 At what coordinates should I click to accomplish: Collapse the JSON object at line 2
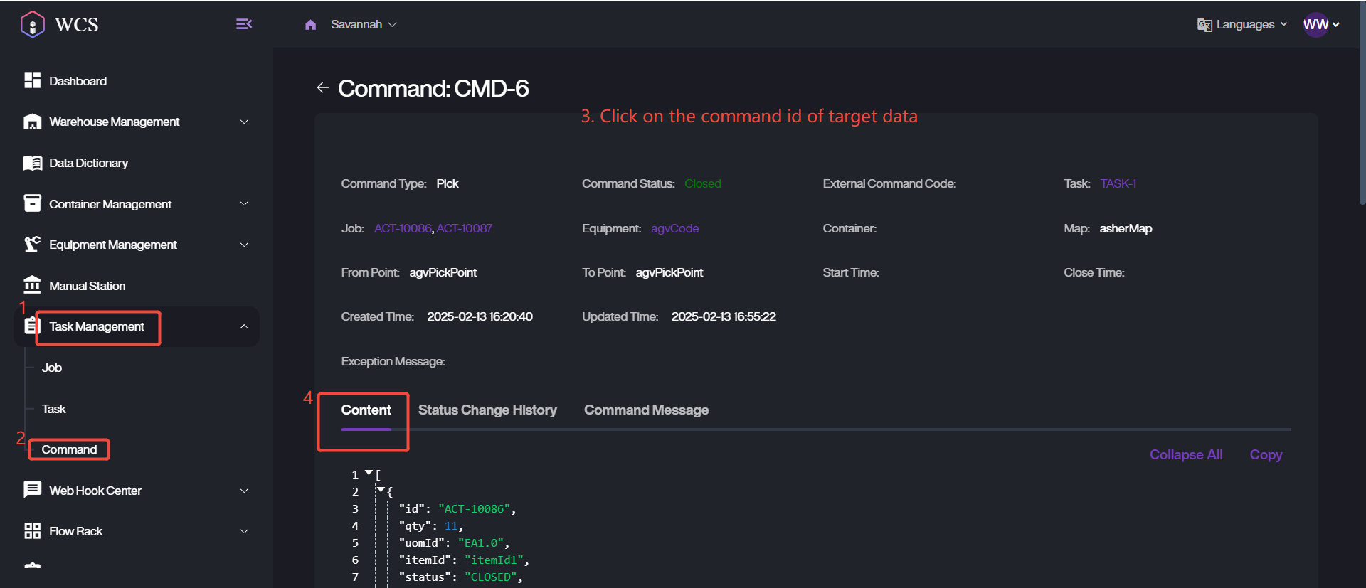381,490
